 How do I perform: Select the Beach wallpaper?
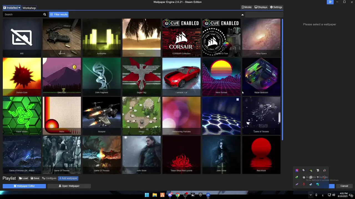(141, 38)
